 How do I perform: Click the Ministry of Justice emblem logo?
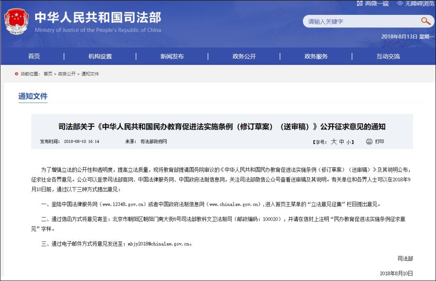click(x=17, y=21)
